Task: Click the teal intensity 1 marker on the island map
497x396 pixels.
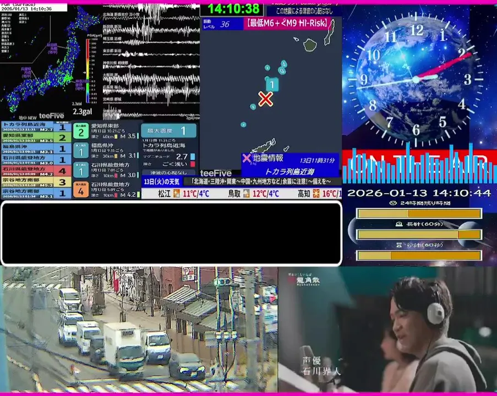Action: tap(272, 85)
